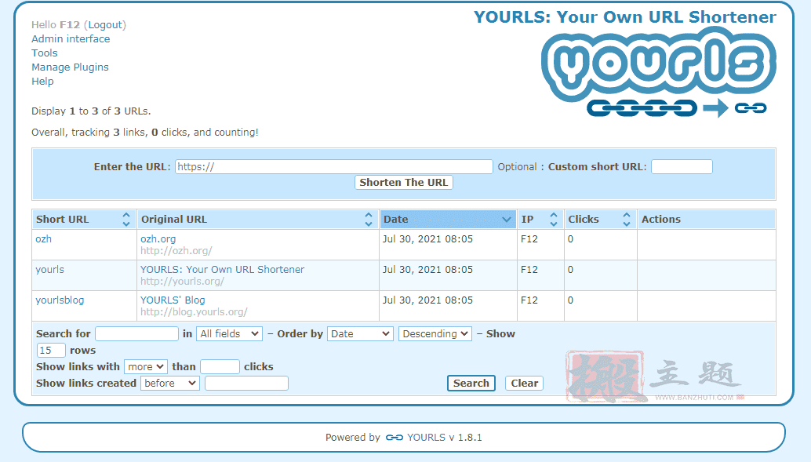Click the Clicks column header

click(x=600, y=220)
